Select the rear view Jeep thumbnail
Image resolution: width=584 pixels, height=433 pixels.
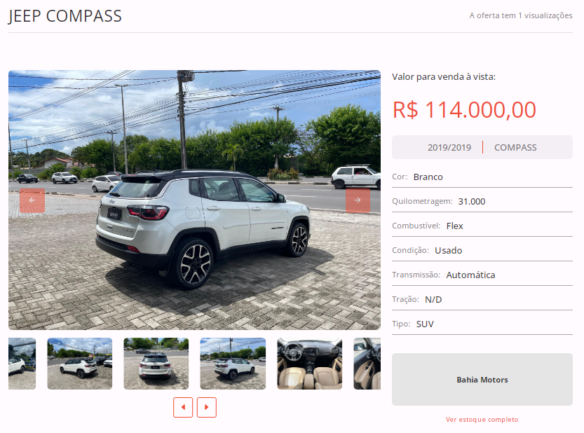coord(156,364)
